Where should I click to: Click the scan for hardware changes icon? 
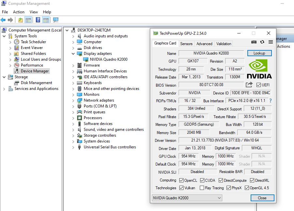(56, 20)
